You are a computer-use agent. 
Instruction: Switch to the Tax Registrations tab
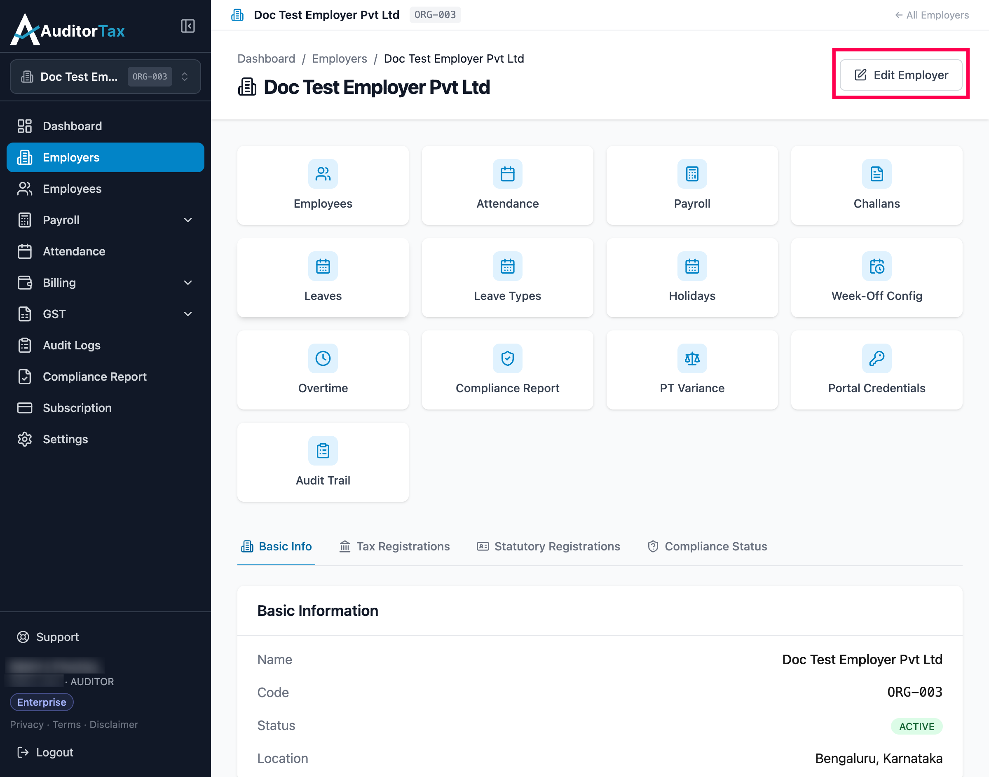(394, 546)
